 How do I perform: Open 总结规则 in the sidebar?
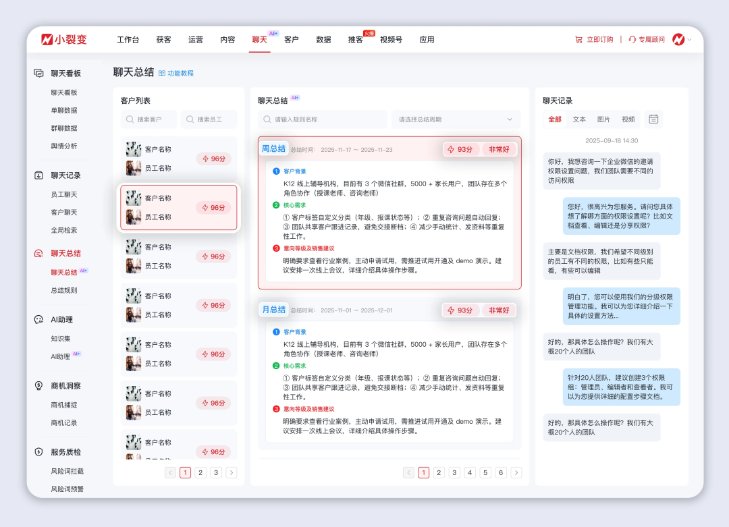coord(64,290)
